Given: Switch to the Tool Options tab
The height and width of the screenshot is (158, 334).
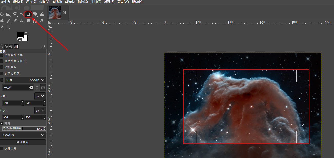Looking at the screenshot, I should (x=2, y=46).
